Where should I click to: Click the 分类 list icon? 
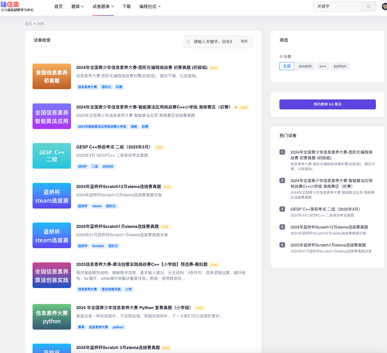(281, 57)
